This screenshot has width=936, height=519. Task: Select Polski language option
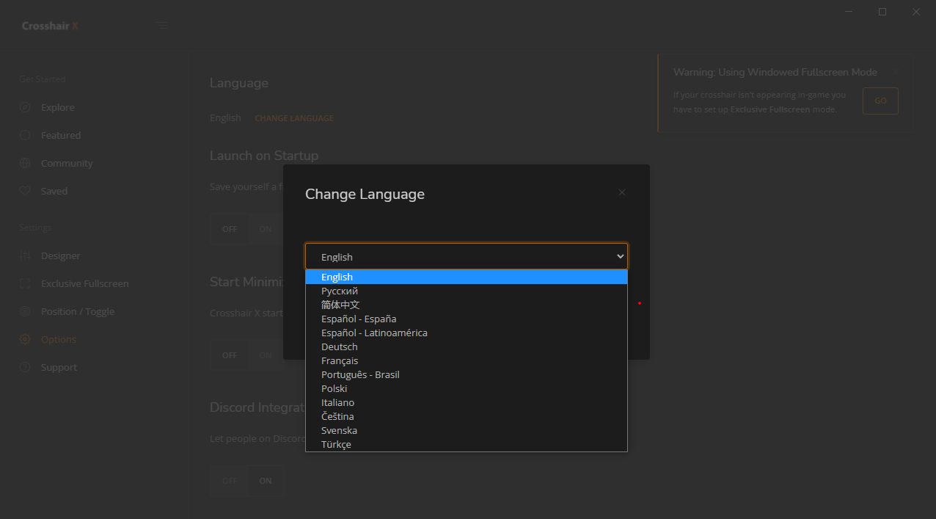467,388
